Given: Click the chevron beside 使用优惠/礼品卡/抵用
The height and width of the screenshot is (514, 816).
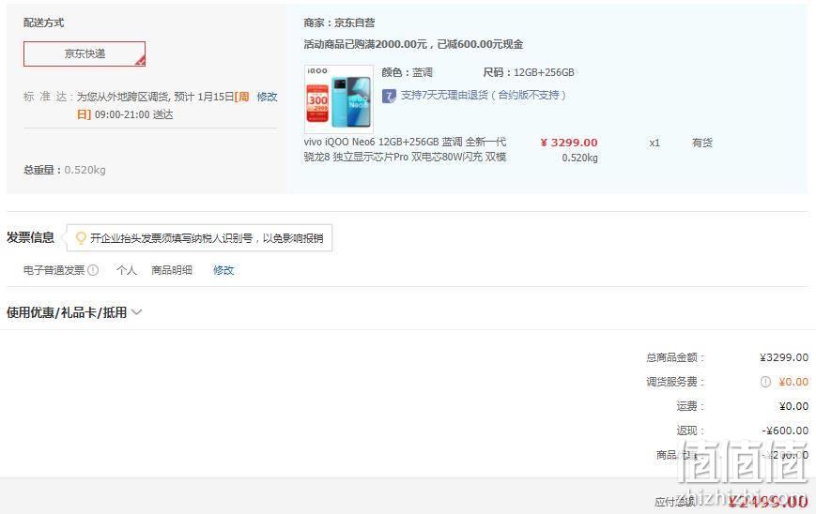Looking at the screenshot, I should (137, 312).
